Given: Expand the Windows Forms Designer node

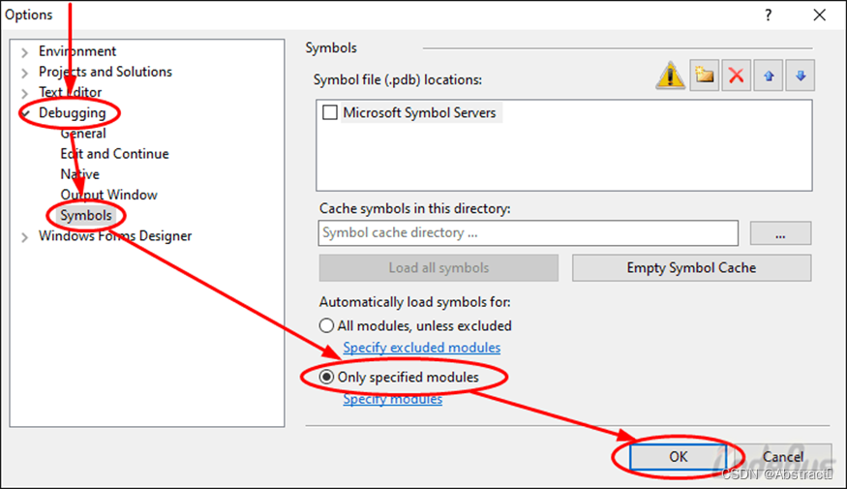Looking at the screenshot, I should [x=24, y=237].
